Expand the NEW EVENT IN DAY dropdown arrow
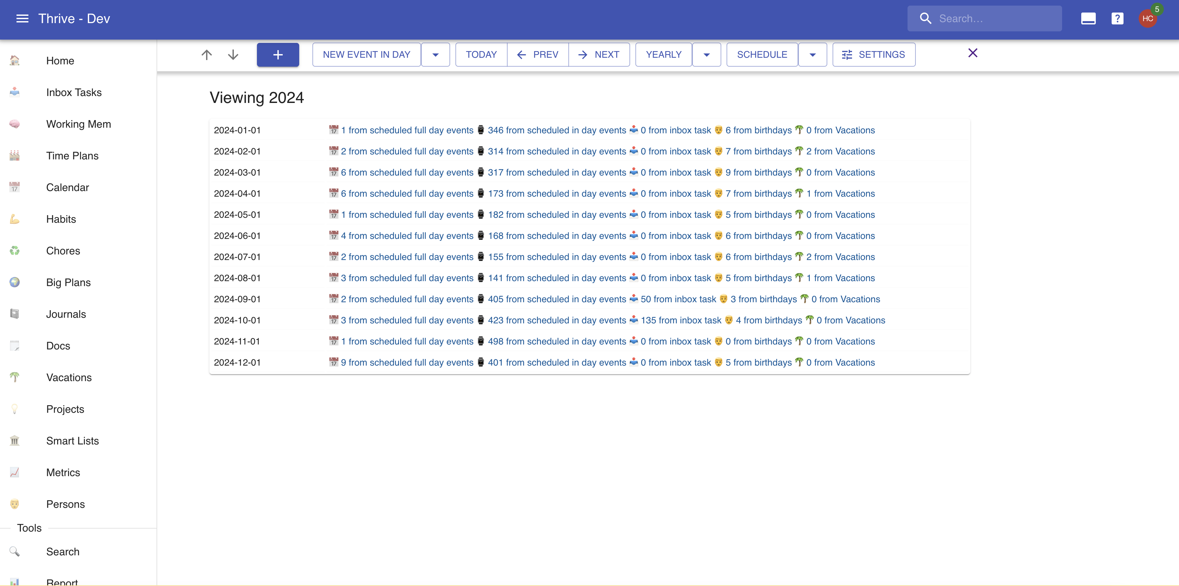Screen dimensions: 1179x586 click(435, 54)
